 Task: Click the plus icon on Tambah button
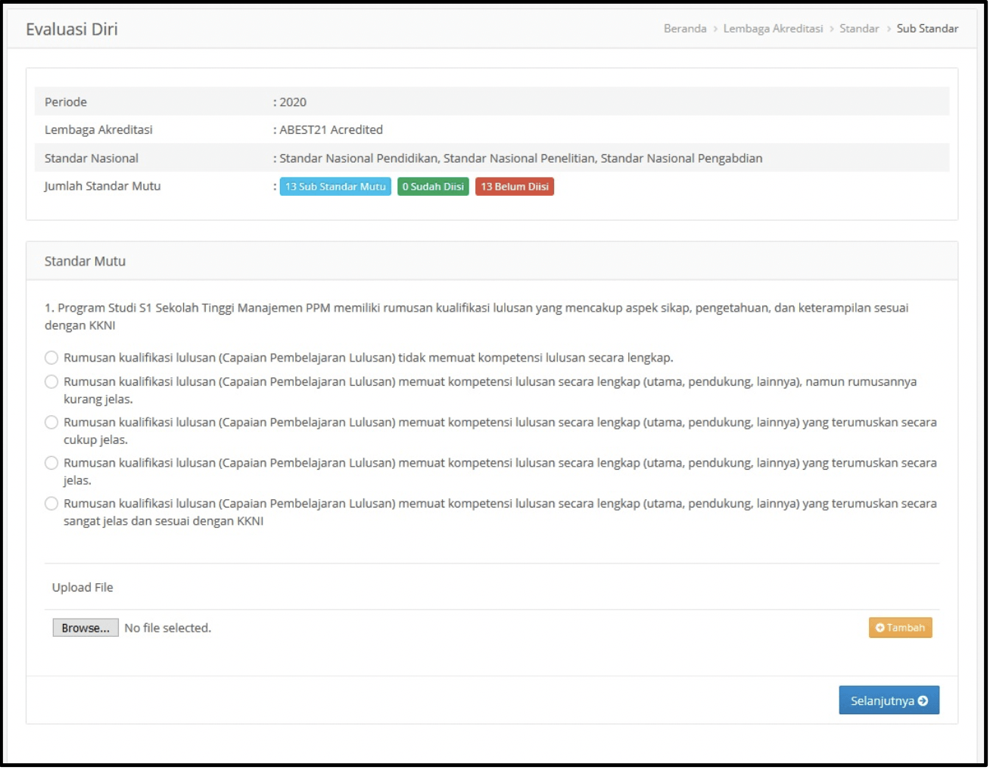point(879,627)
